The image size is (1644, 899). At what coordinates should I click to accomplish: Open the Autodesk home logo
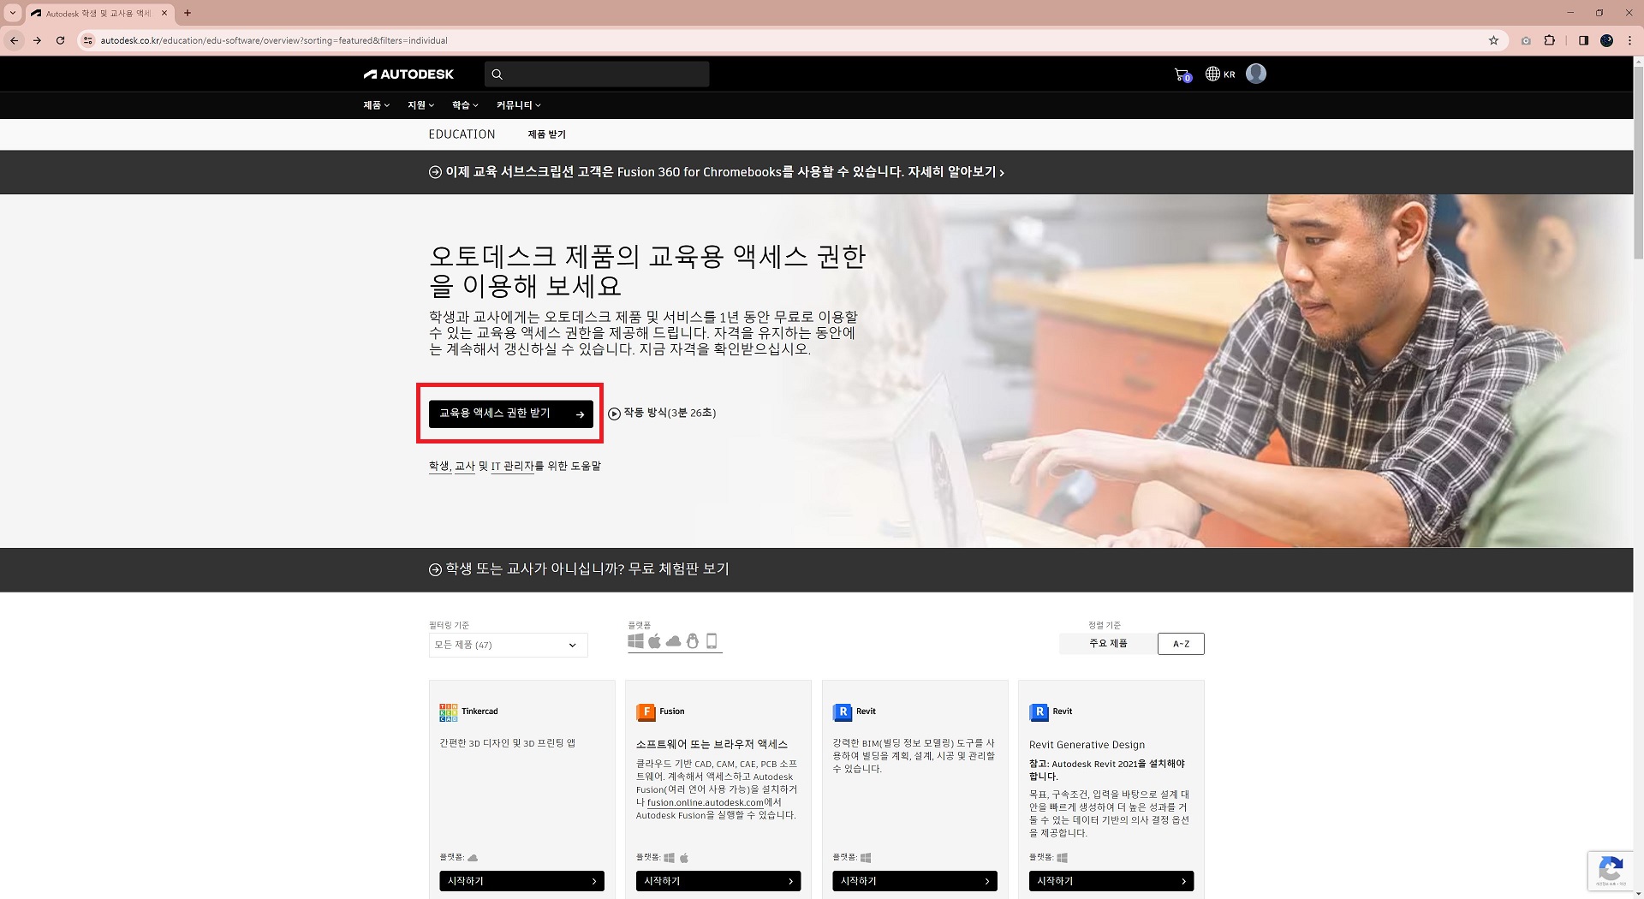(408, 74)
